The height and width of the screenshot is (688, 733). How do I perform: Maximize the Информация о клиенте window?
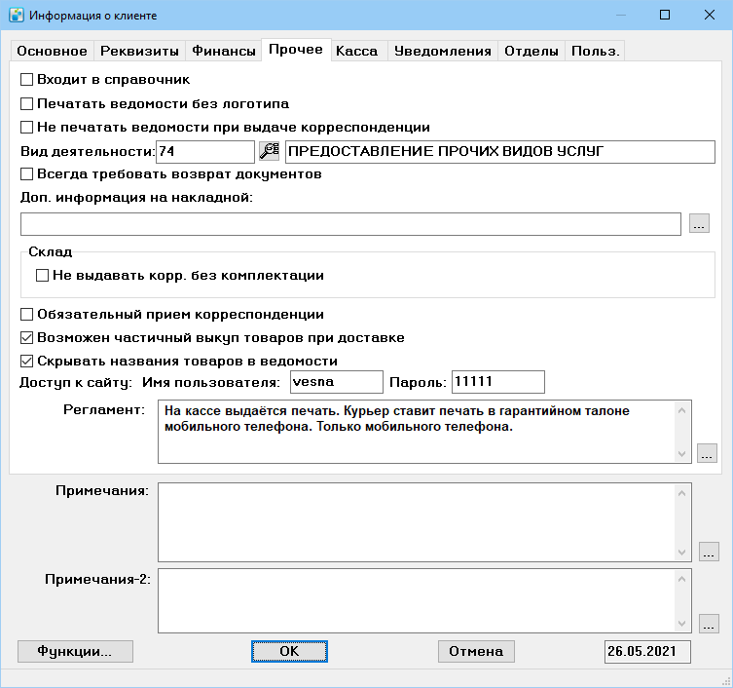coord(664,15)
